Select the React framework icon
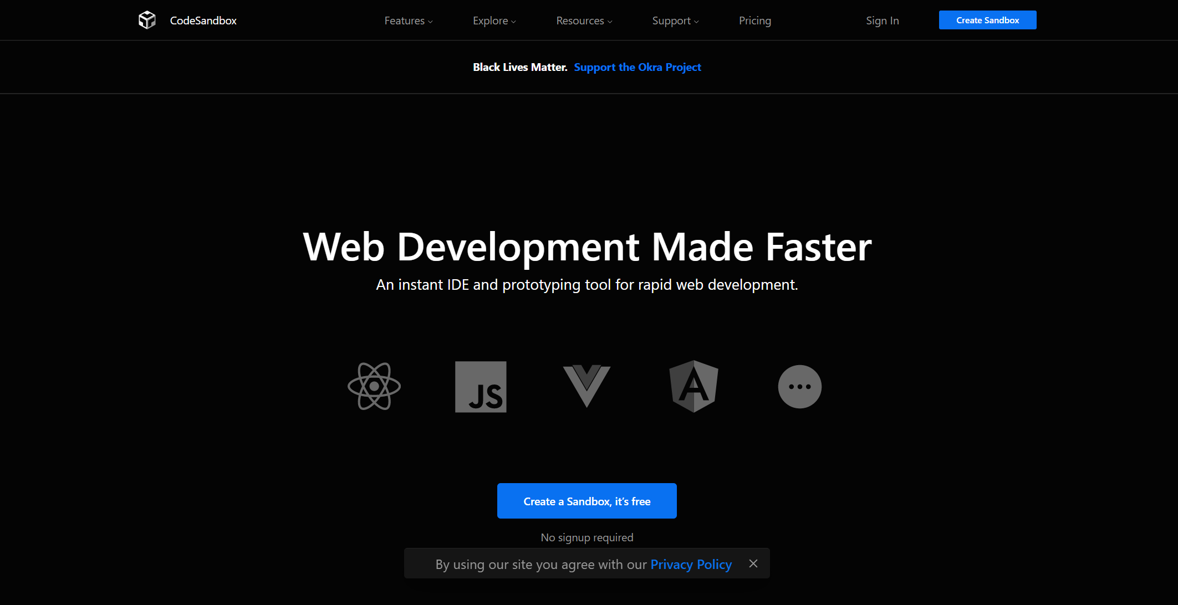 tap(374, 387)
